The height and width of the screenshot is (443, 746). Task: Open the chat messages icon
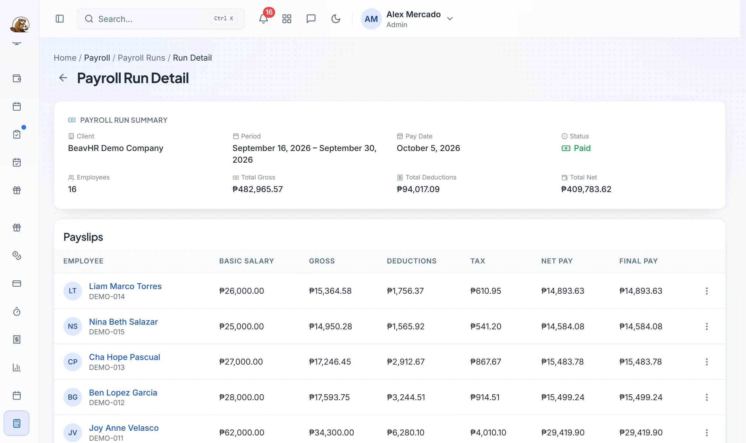pos(311,19)
